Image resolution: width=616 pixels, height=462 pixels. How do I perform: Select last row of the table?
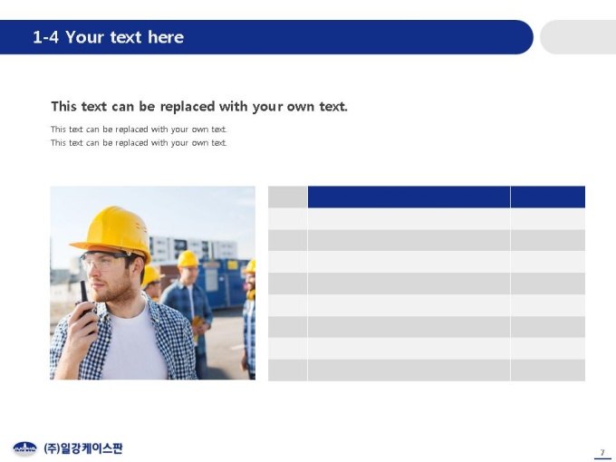tap(427, 371)
